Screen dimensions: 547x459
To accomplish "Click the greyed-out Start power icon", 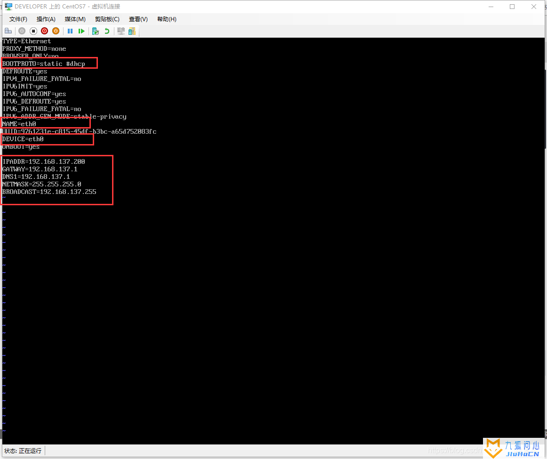I will (22, 31).
